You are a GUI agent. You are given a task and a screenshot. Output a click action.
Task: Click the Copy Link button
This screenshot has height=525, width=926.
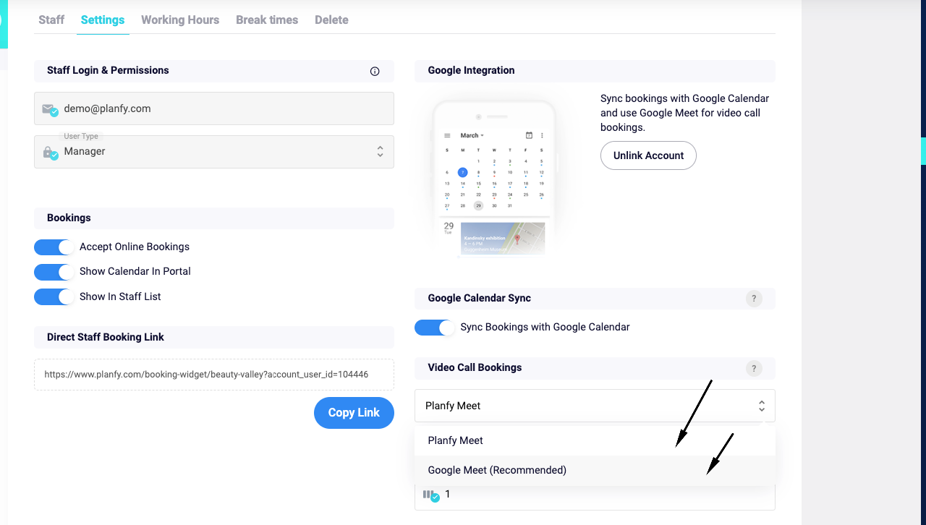354,412
